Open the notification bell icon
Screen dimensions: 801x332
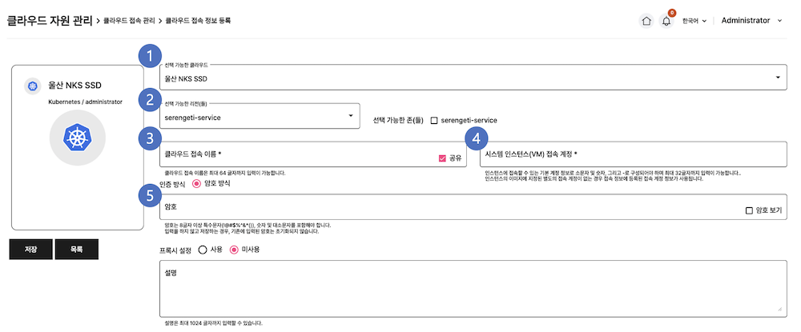click(x=666, y=21)
